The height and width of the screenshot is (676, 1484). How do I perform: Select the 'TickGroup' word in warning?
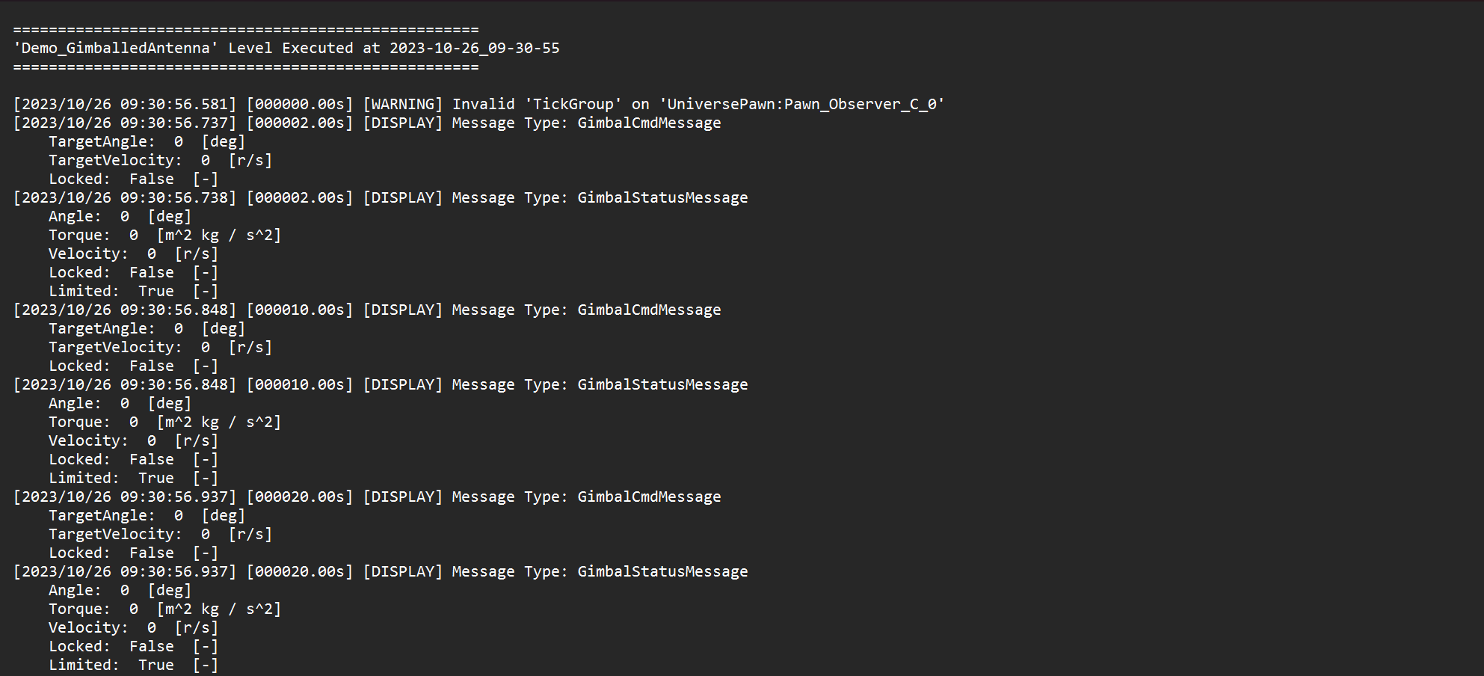573,105
